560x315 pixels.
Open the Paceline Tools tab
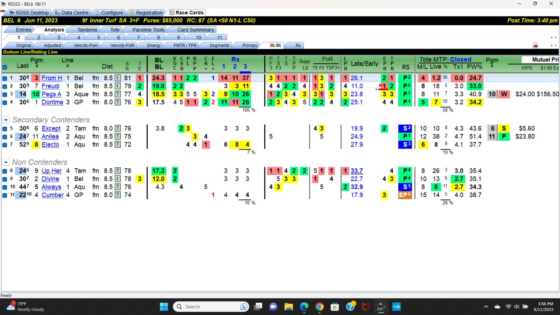(x=148, y=30)
